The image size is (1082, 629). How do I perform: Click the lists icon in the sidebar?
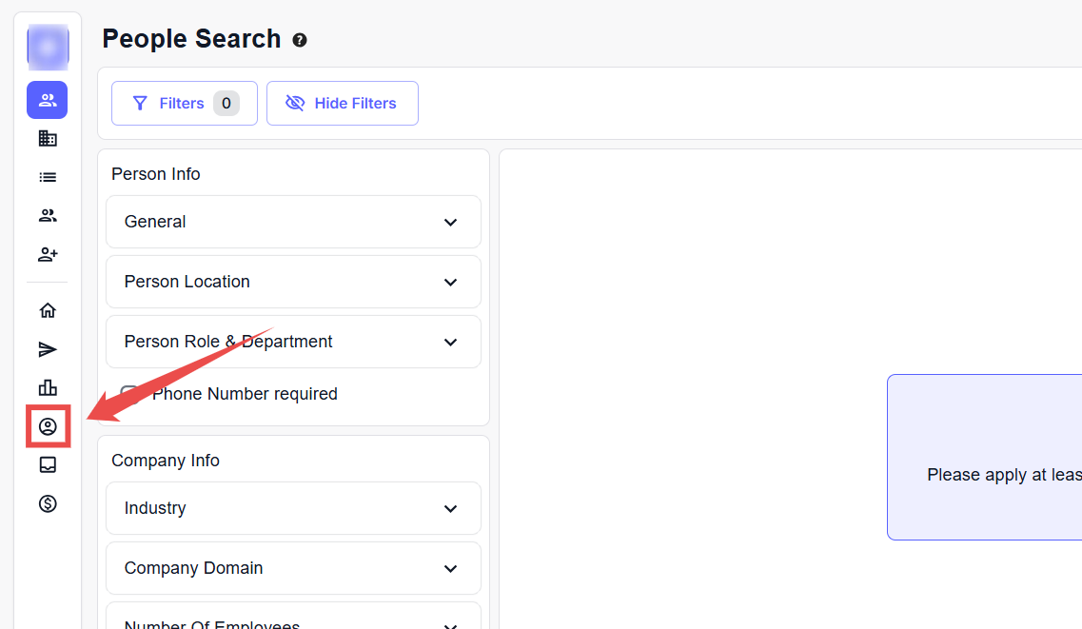click(x=48, y=177)
